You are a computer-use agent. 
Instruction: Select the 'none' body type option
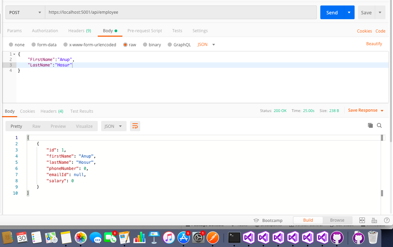(x=16, y=45)
